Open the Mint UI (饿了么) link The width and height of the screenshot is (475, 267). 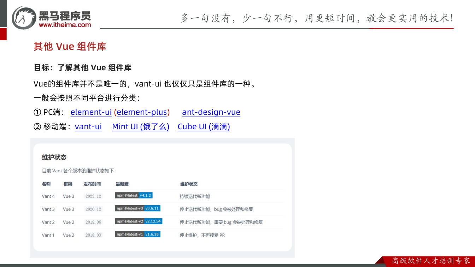pyautogui.click(x=141, y=127)
